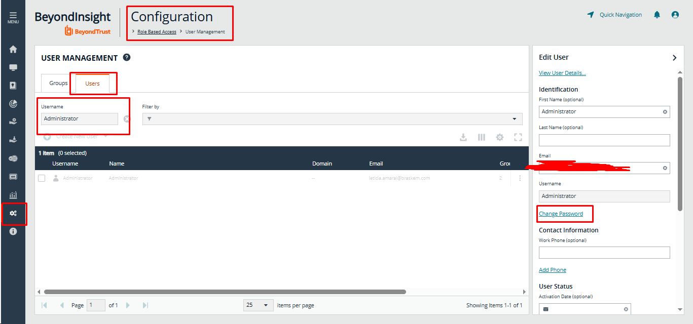Click the page number input field
The image size is (693, 324).
pos(96,305)
